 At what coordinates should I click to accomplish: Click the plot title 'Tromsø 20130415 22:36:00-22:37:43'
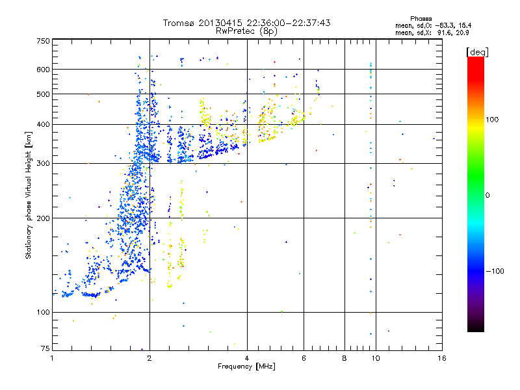coord(246,23)
